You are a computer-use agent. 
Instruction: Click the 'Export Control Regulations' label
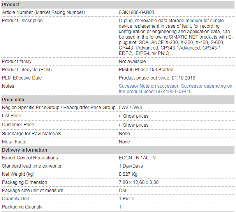pos(30,158)
